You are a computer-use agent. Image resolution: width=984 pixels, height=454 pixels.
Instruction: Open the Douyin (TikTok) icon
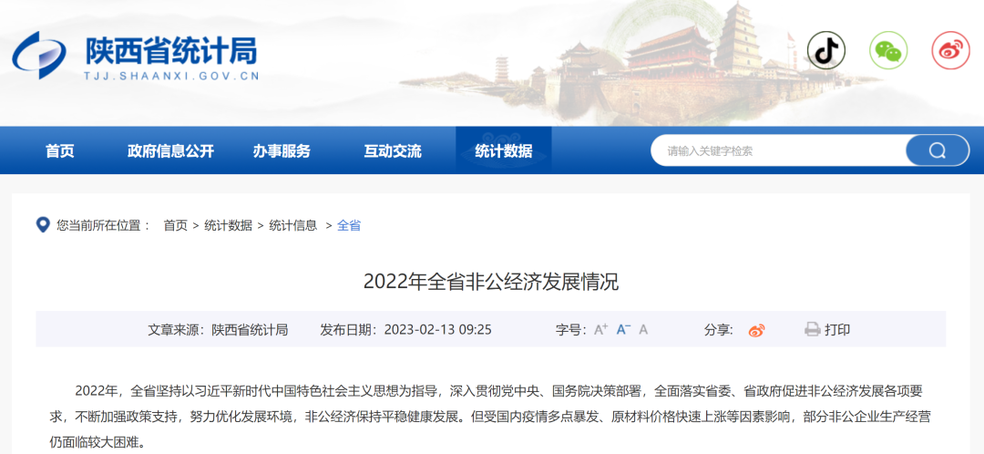pyautogui.click(x=825, y=50)
